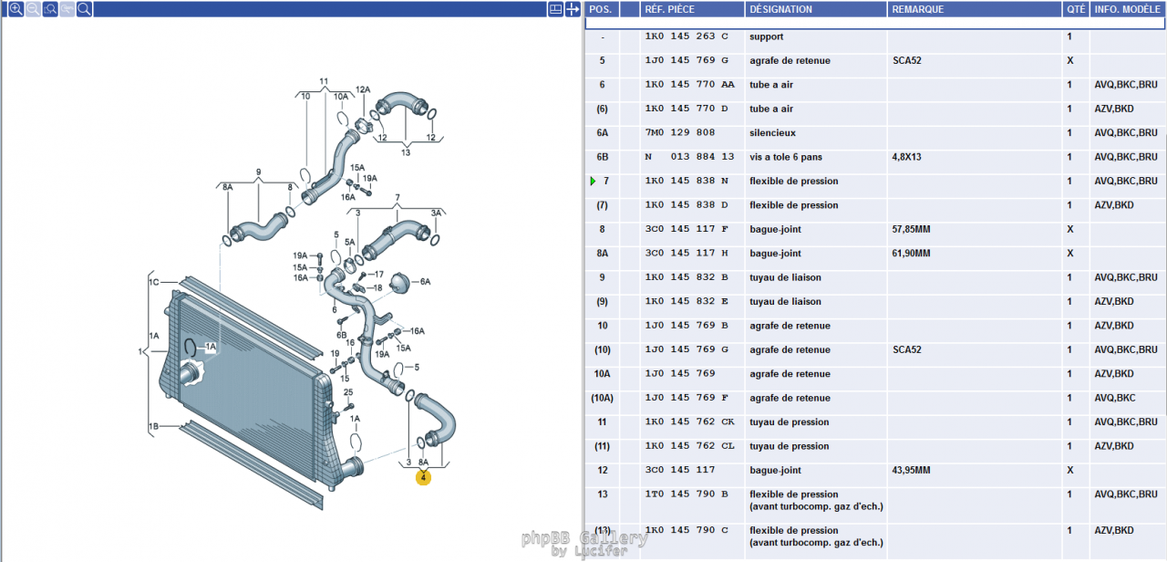Screen dimensions: 1167x562
Task: Click the INFO. MODÈLE column header
Action: point(1126,9)
